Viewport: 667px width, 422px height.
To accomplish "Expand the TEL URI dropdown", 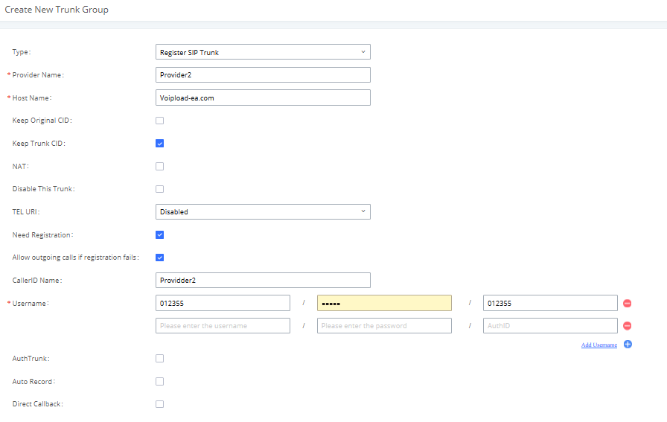I will pyautogui.click(x=263, y=212).
